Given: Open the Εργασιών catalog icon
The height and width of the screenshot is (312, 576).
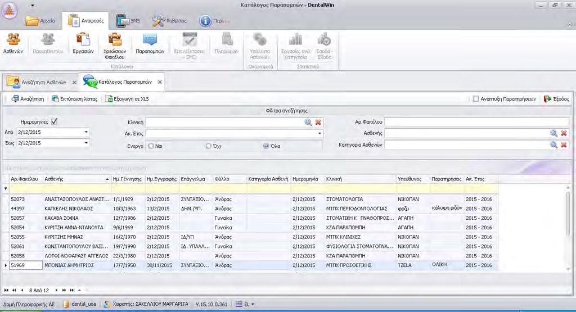Looking at the screenshot, I should tap(83, 44).
